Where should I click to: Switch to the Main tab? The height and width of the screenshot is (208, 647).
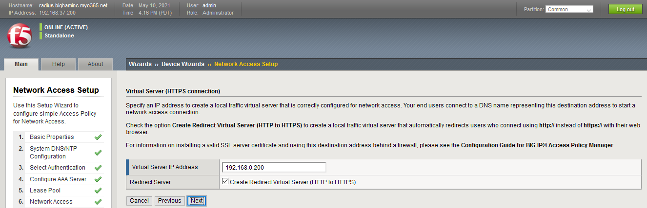pos(21,64)
